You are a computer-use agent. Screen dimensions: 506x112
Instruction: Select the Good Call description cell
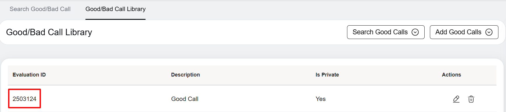click(x=185, y=99)
